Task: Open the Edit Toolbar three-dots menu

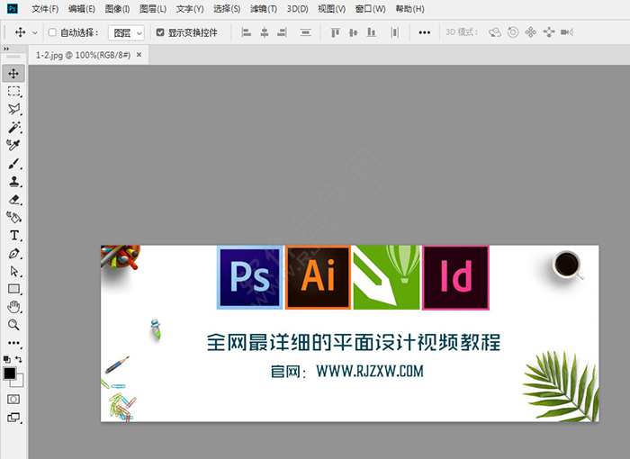Action: click(13, 343)
